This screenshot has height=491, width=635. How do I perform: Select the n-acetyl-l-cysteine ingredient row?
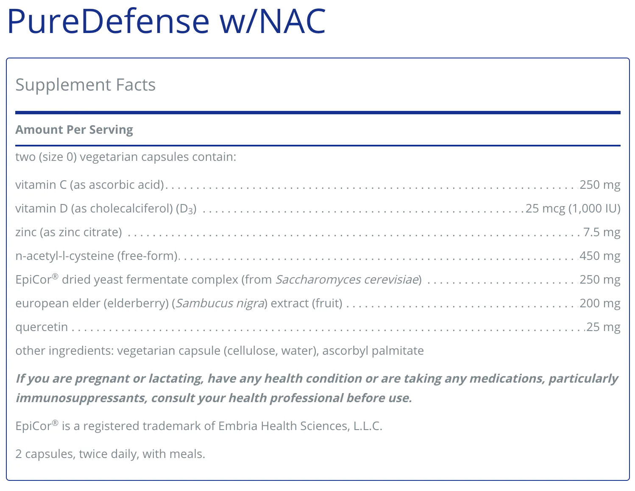[318, 256]
